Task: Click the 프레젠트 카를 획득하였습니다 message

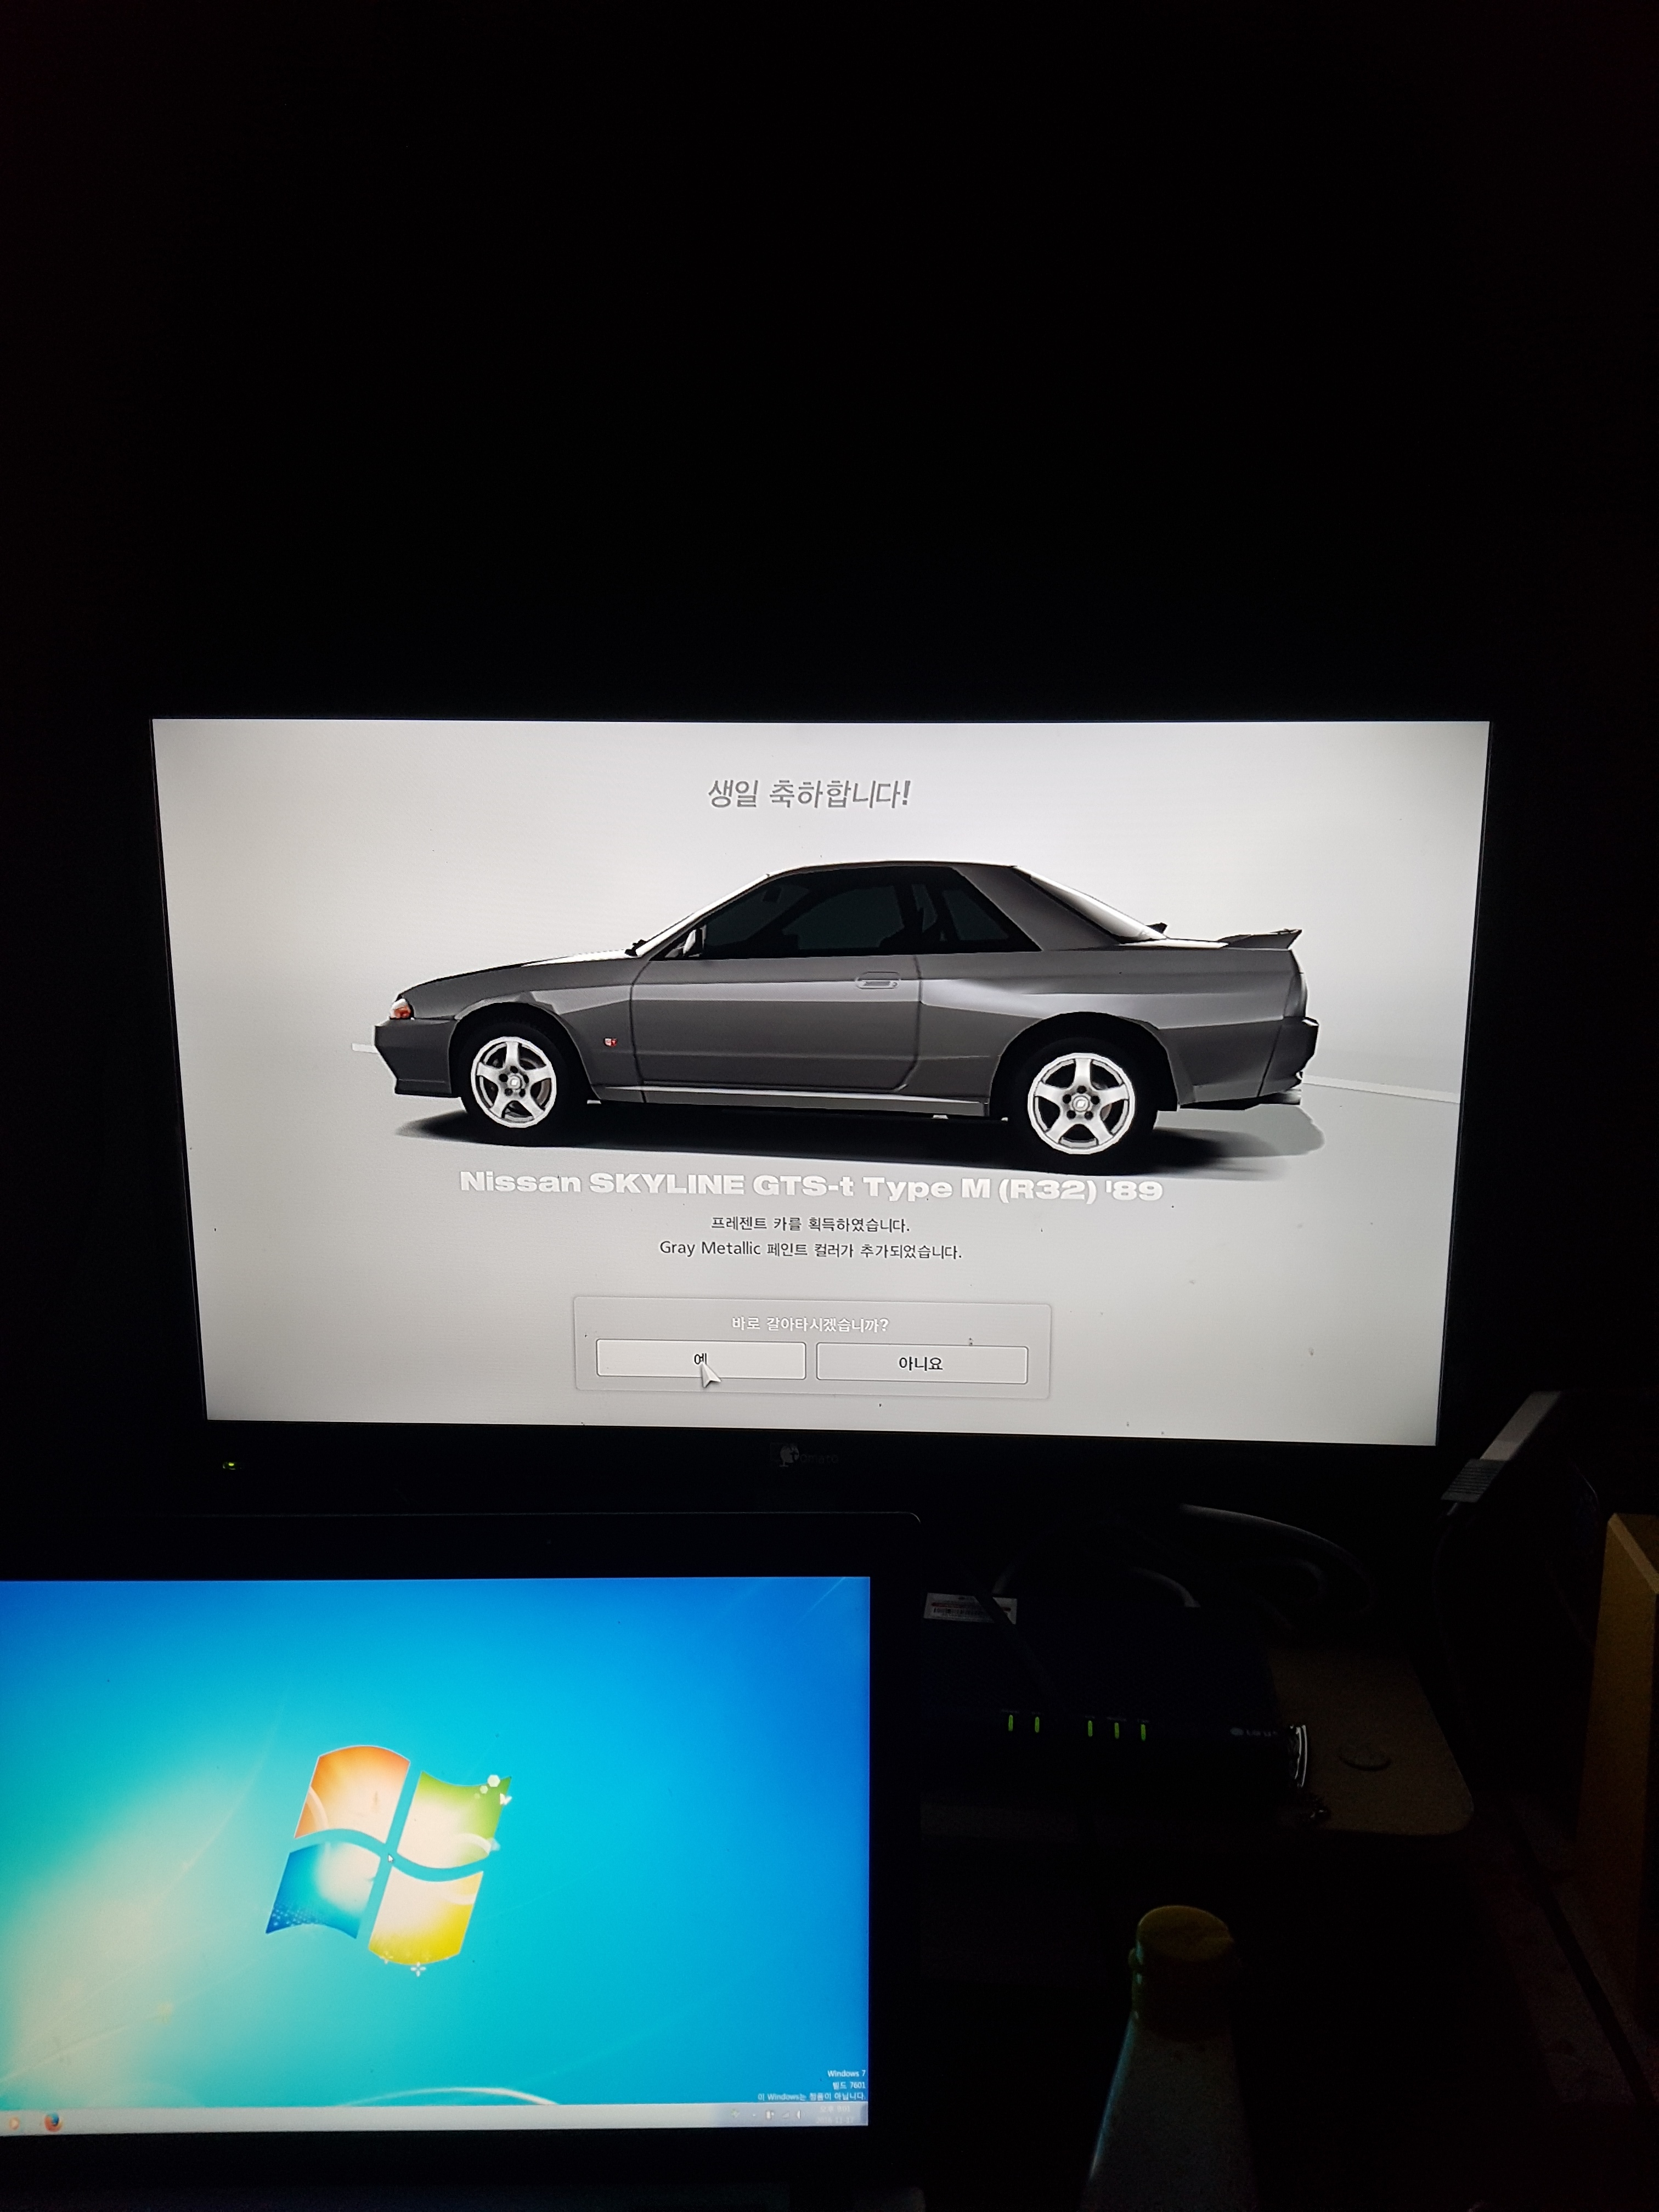Action: coord(810,1224)
